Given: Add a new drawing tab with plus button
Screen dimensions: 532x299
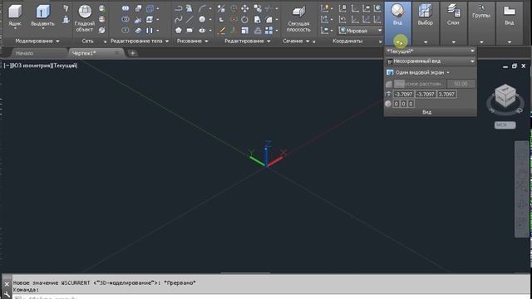Looking at the screenshot, I should (132, 53).
